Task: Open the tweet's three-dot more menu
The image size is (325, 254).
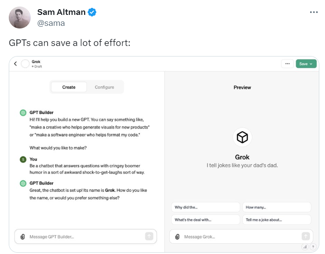Action: click(x=314, y=12)
